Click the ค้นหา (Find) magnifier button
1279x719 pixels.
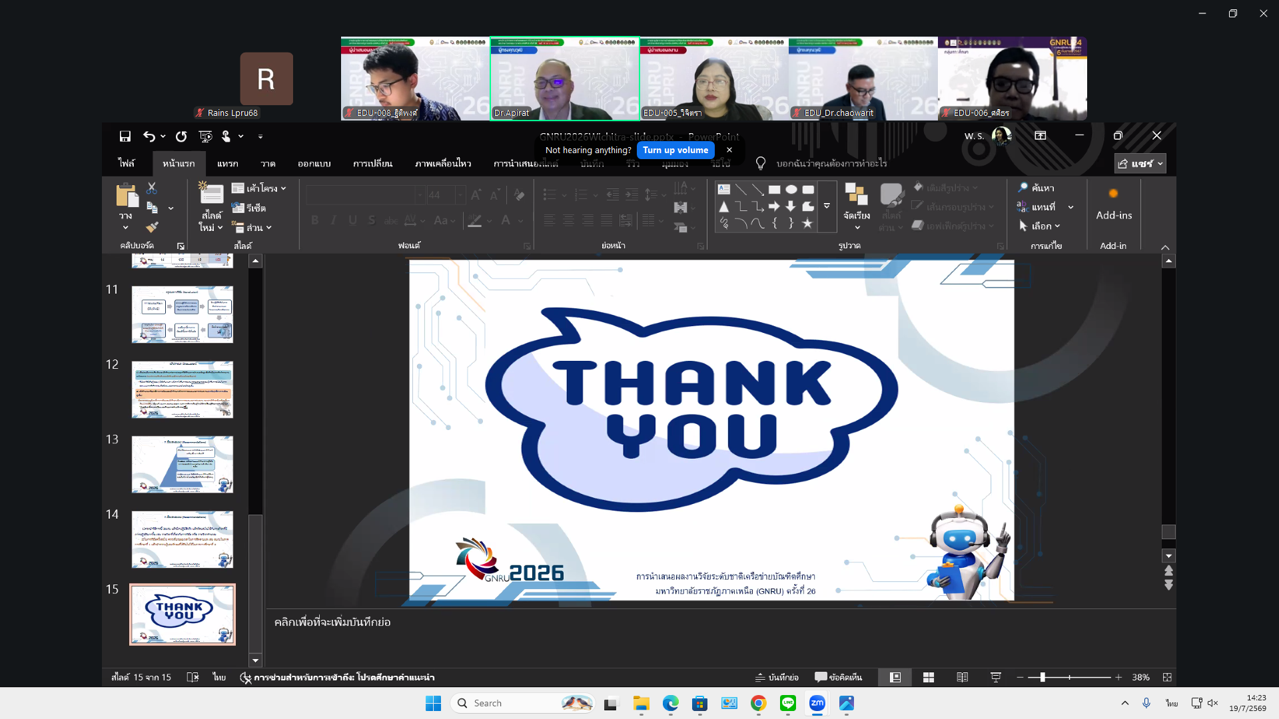(x=1037, y=188)
